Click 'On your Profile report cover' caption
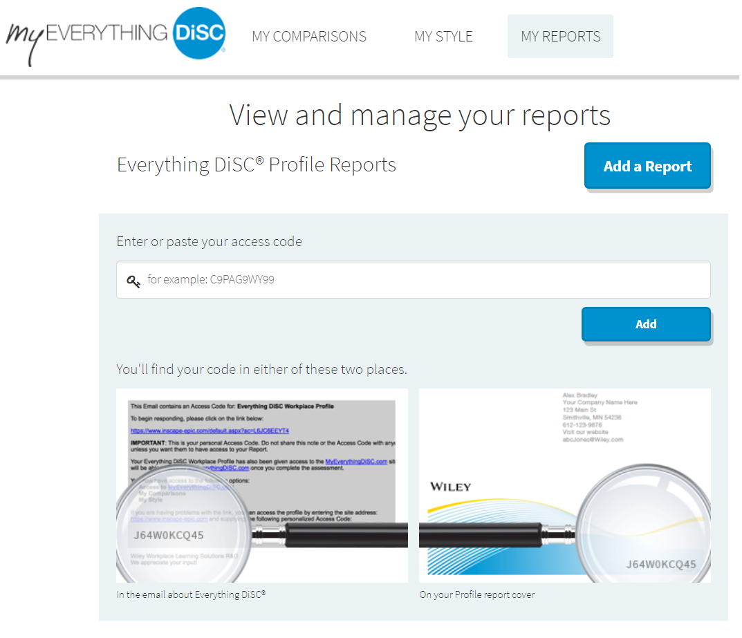 [477, 594]
